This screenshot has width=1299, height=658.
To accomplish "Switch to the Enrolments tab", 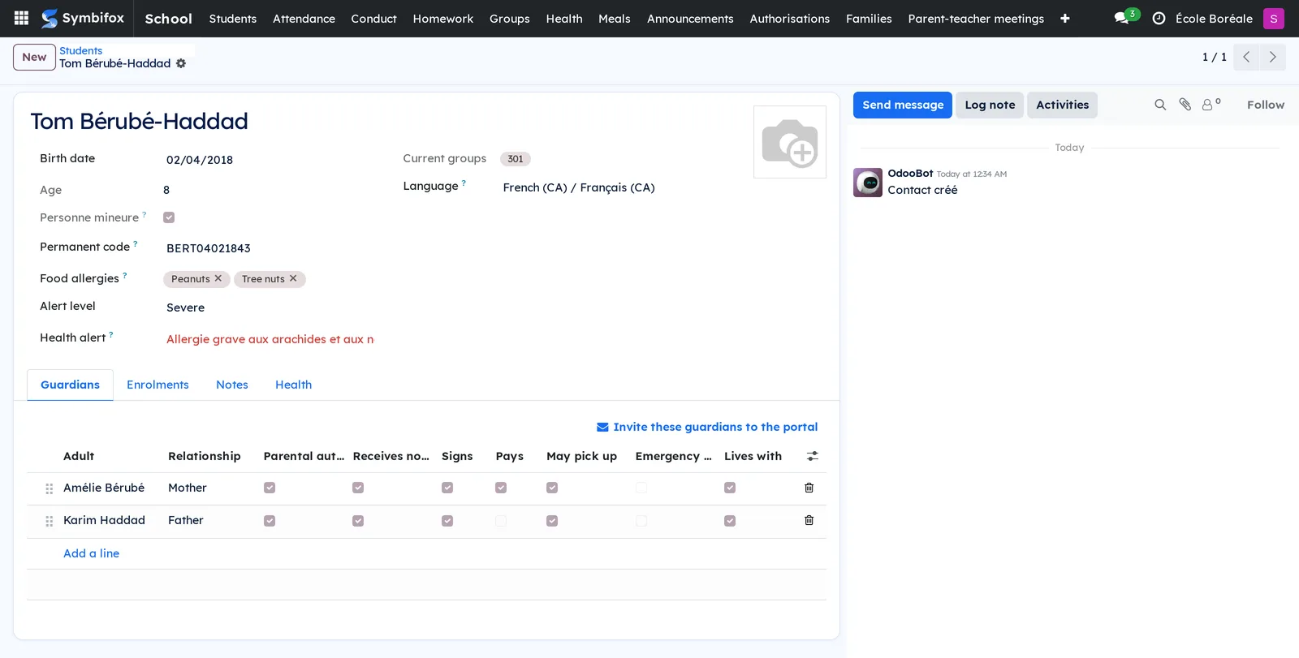I will pos(158,385).
